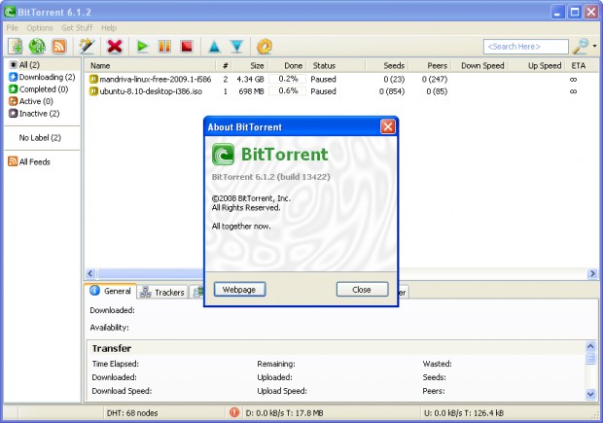The image size is (603, 423).
Task: Click the green Start torrent icon
Action: point(142,47)
